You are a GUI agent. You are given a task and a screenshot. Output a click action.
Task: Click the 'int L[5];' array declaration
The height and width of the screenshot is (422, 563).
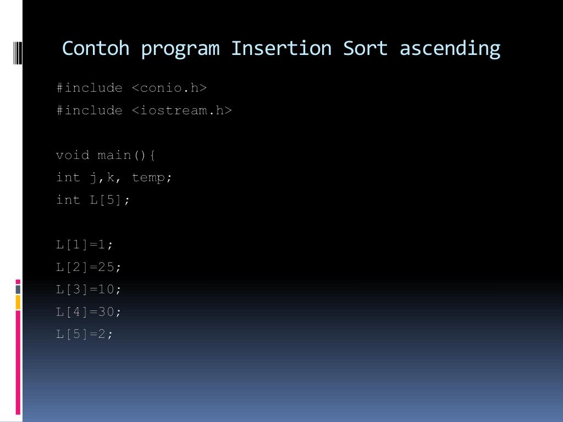(92, 199)
